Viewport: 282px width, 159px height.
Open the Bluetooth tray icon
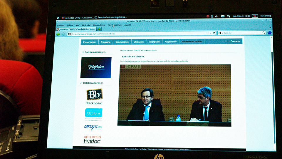point(212,16)
